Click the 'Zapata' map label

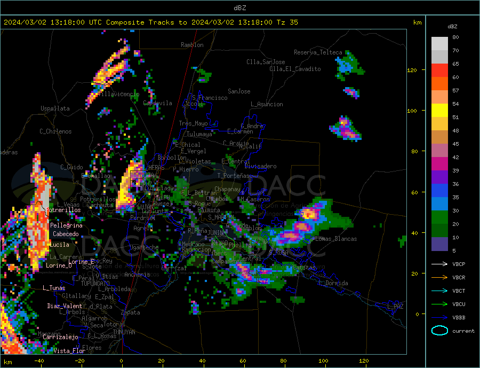131,313
